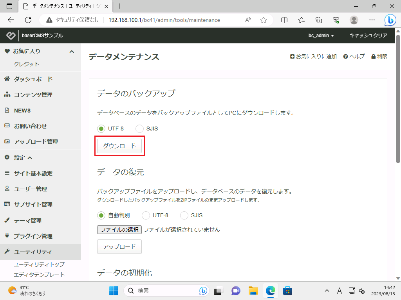Image resolution: width=401 pixels, height=300 pixels.
Task: Select UTF-8 radio under データの復元
Action: click(x=146, y=215)
